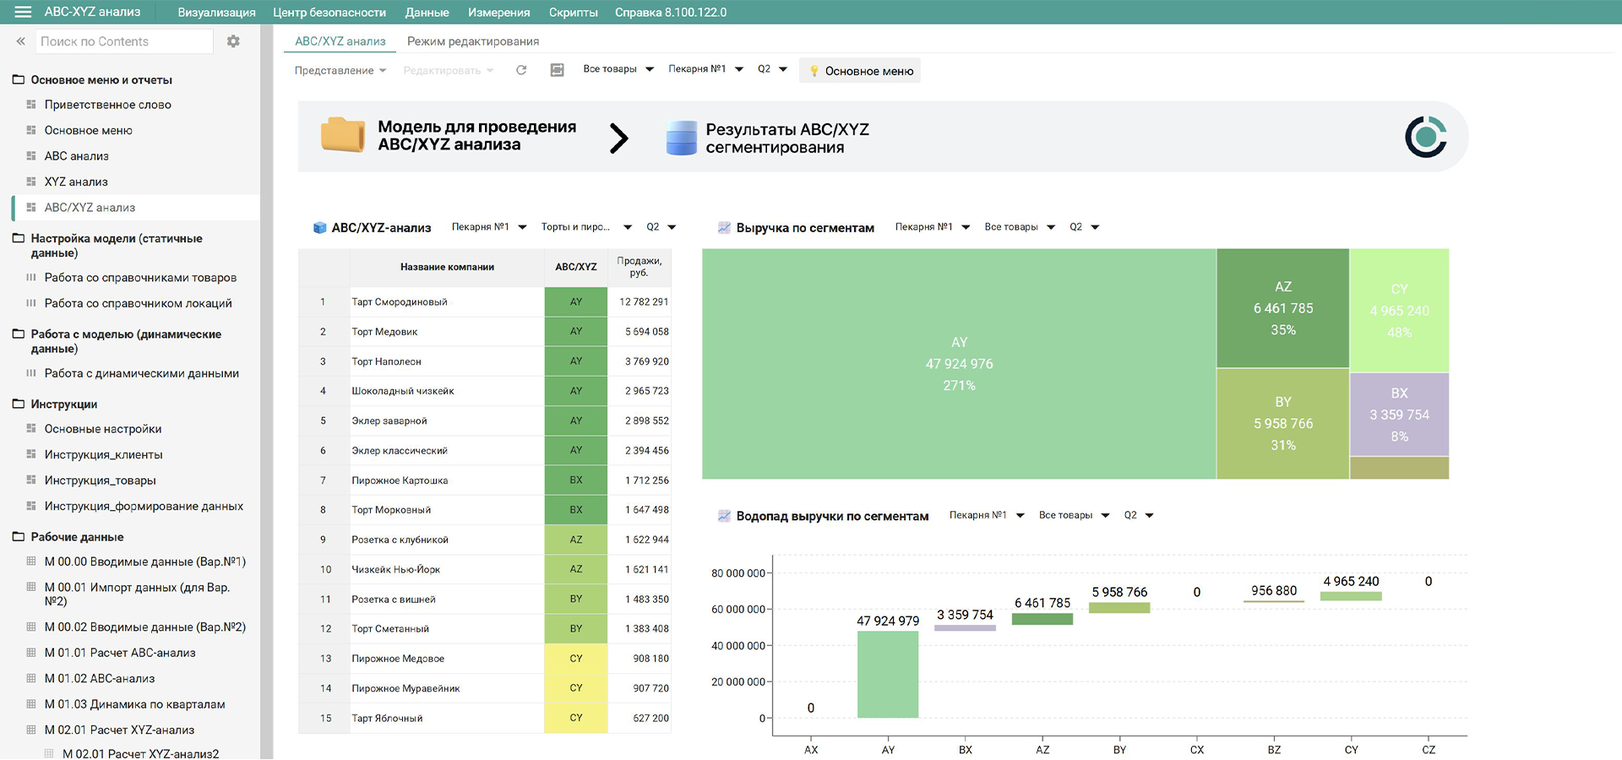This screenshot has width=1622, height=760.
Task: Click the yellow folder model icon
Action: coord(342,135)
